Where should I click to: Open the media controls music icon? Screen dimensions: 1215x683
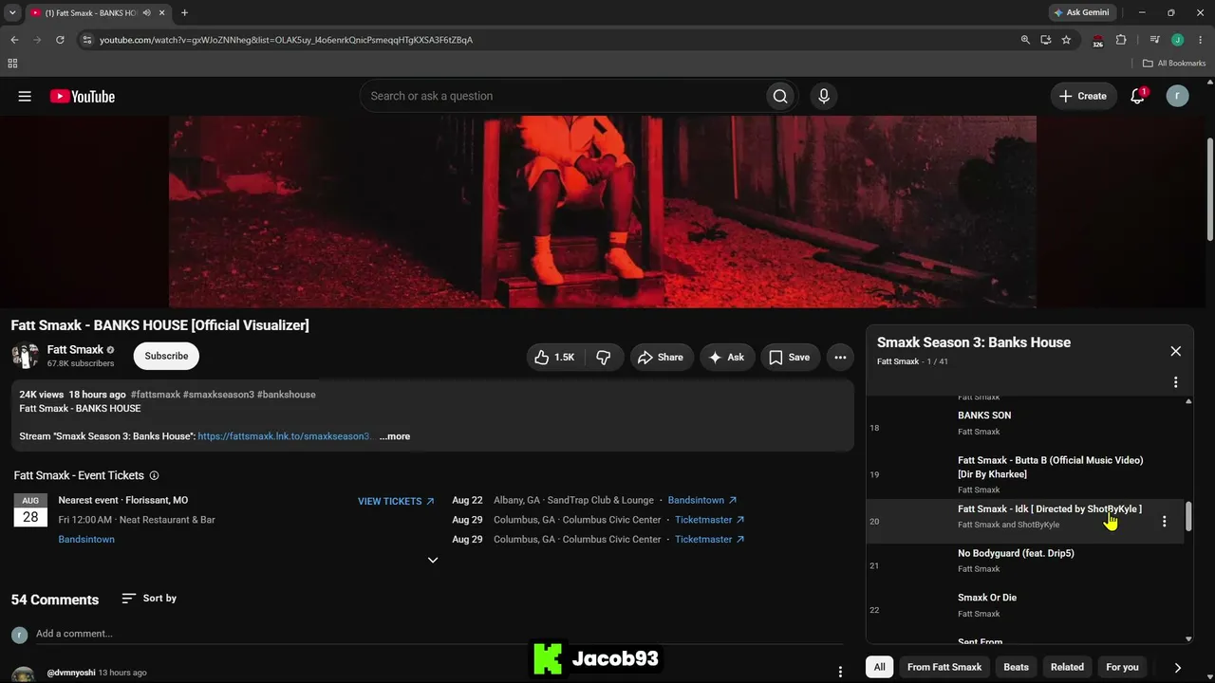(1154, 40)
